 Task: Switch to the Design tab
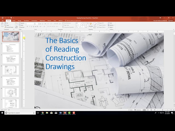pos(19,21)
